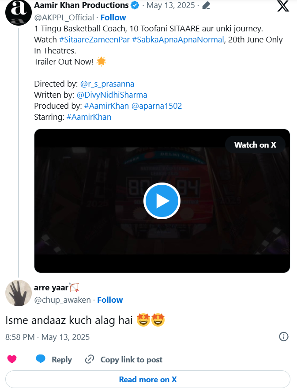297x392 pixels.
Task: Open the info circle icon
Action: point(284,337)
